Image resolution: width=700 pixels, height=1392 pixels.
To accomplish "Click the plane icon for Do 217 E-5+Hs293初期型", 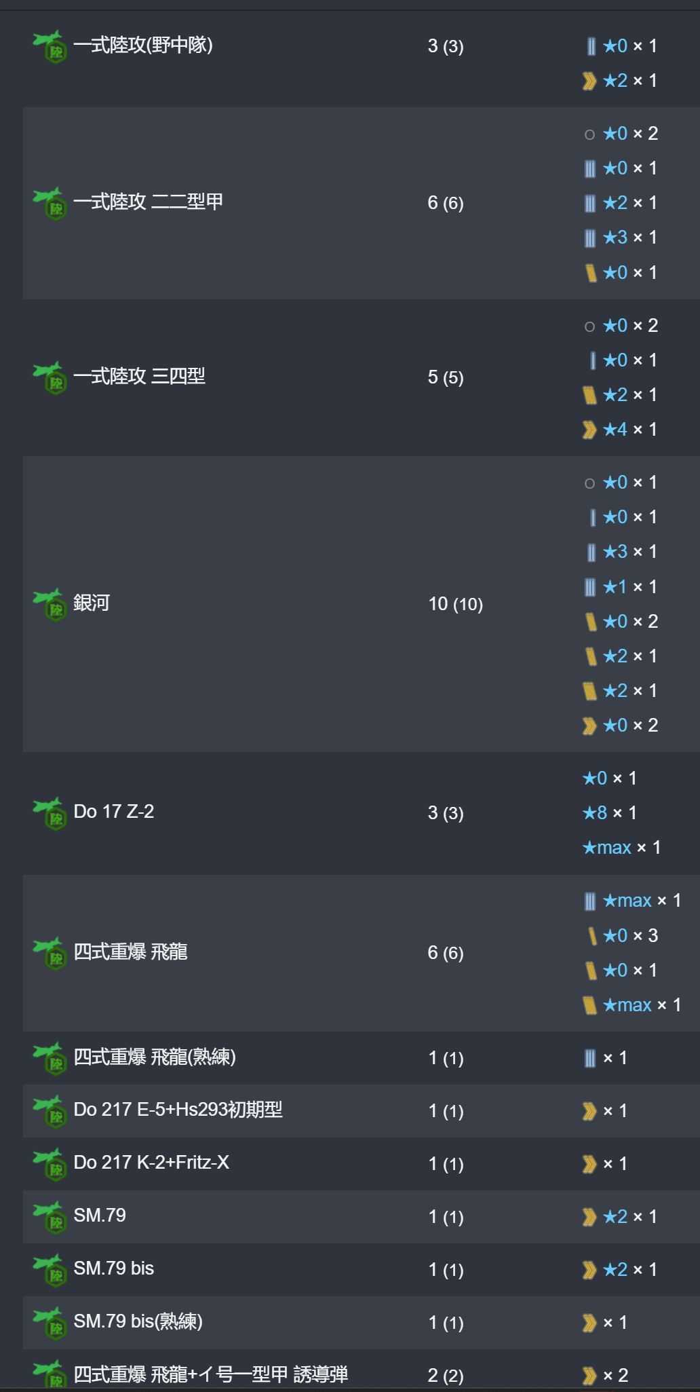I will pyautogui.click(x=50, y=1111).
